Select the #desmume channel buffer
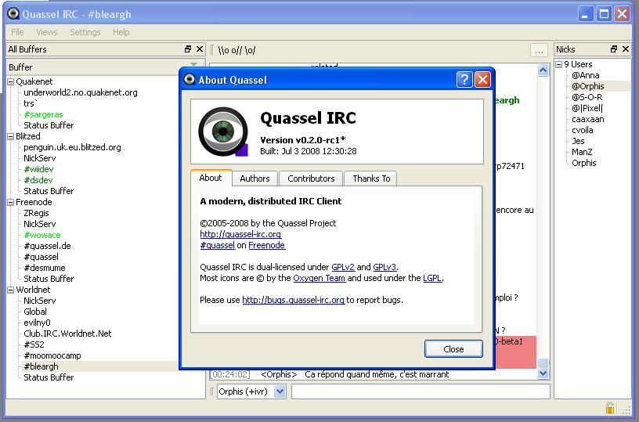The width and height of the screenshot is (639, 422). (45, 268)
